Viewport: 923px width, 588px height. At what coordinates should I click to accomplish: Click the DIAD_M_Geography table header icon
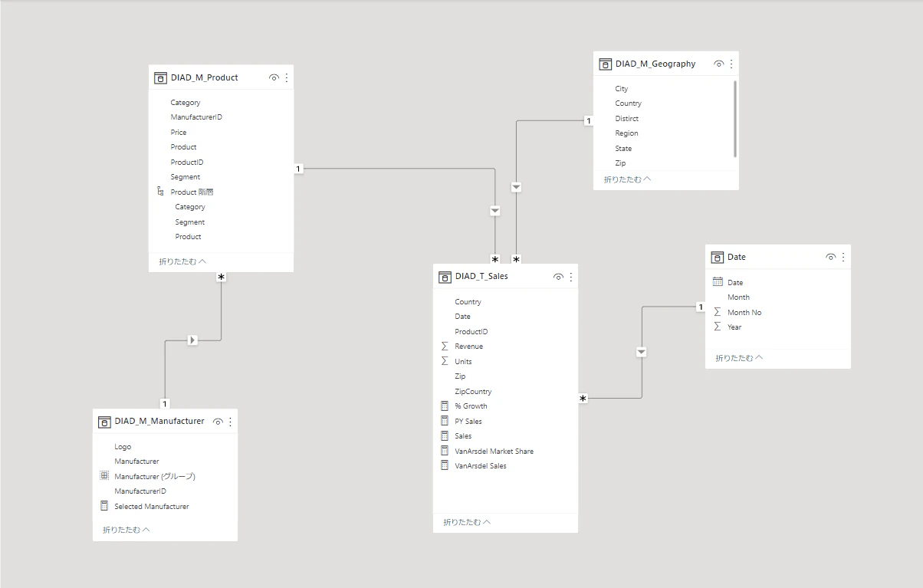coord(605,64)
